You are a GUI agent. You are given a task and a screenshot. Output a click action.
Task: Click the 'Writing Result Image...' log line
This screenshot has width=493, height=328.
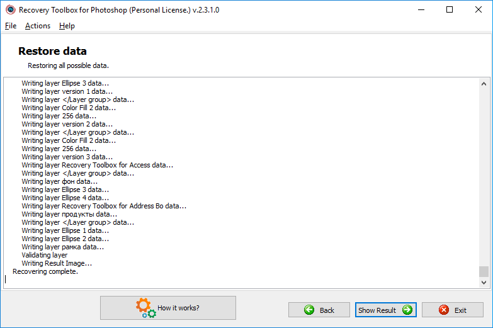(x=57, y=263)
